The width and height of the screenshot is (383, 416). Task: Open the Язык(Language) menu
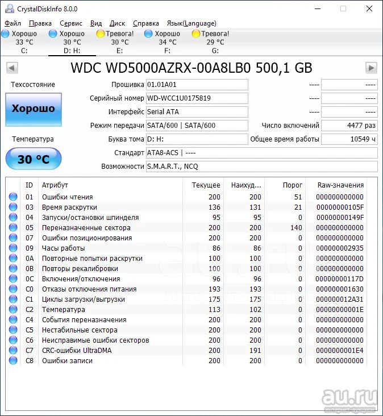pyautogui.click(x=191, y=23)
